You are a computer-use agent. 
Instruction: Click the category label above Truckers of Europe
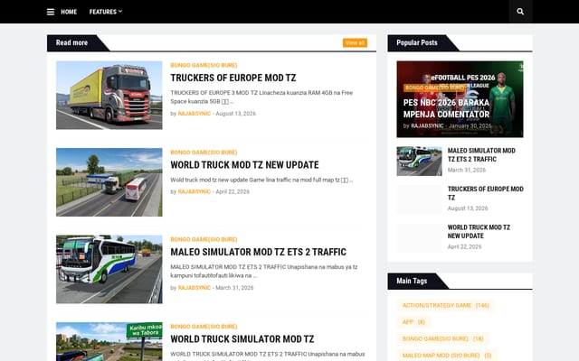coord(204,65)
